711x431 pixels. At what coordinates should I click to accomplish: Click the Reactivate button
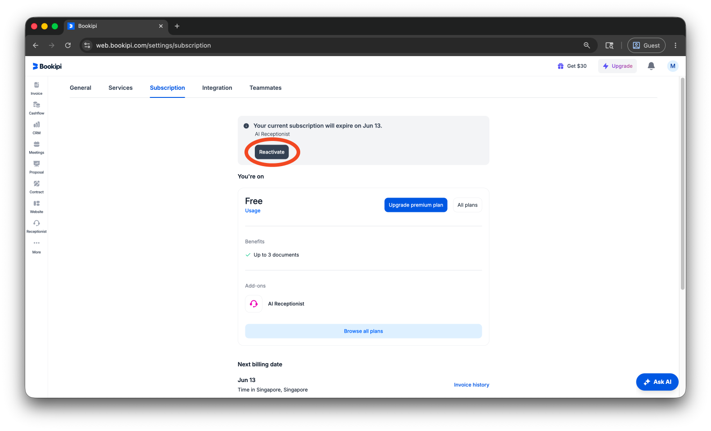[272, 152]
